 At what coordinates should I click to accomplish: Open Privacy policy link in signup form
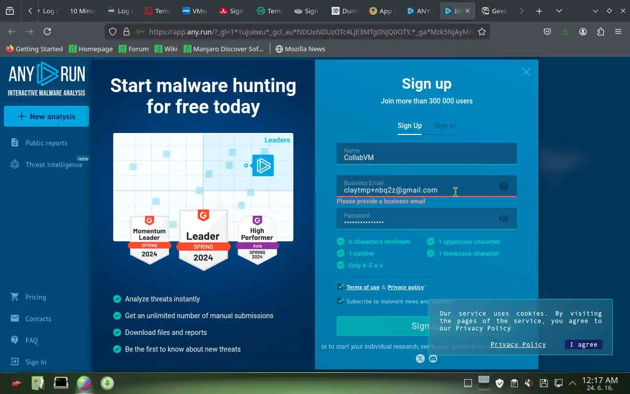click(406, 287)
